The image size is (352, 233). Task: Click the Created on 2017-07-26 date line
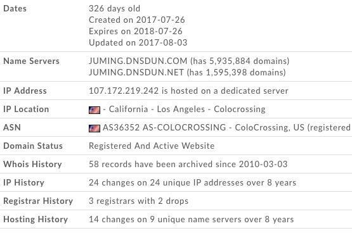coord(137,20)
